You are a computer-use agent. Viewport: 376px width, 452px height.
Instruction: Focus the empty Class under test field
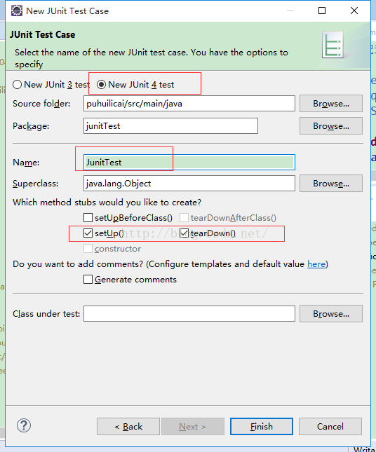click(189, 314)
